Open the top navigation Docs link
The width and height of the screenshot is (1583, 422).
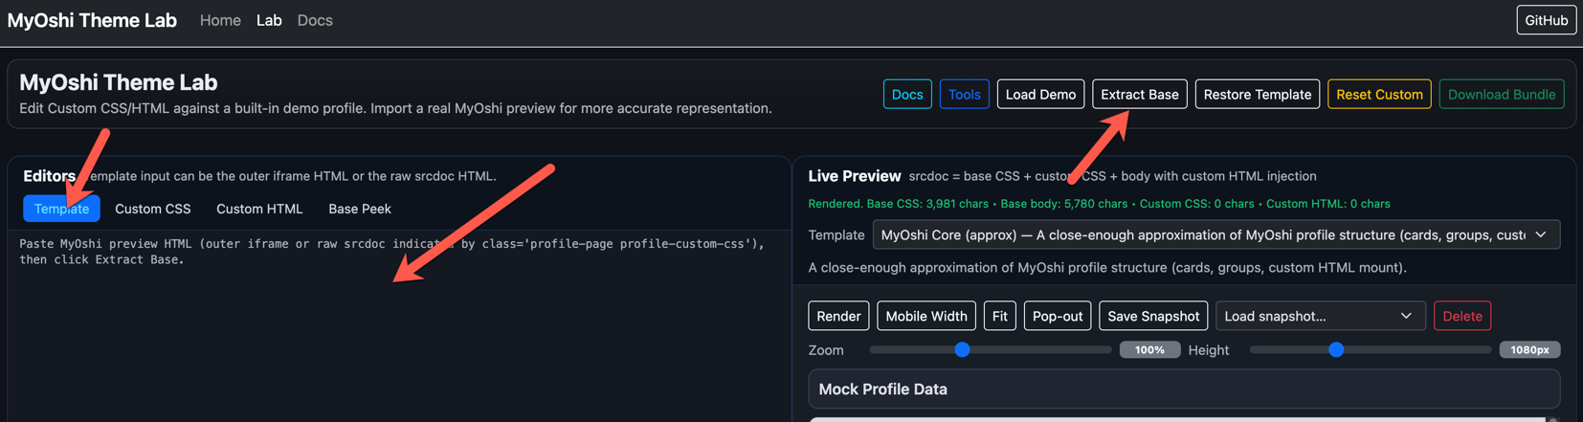(315, 20)
